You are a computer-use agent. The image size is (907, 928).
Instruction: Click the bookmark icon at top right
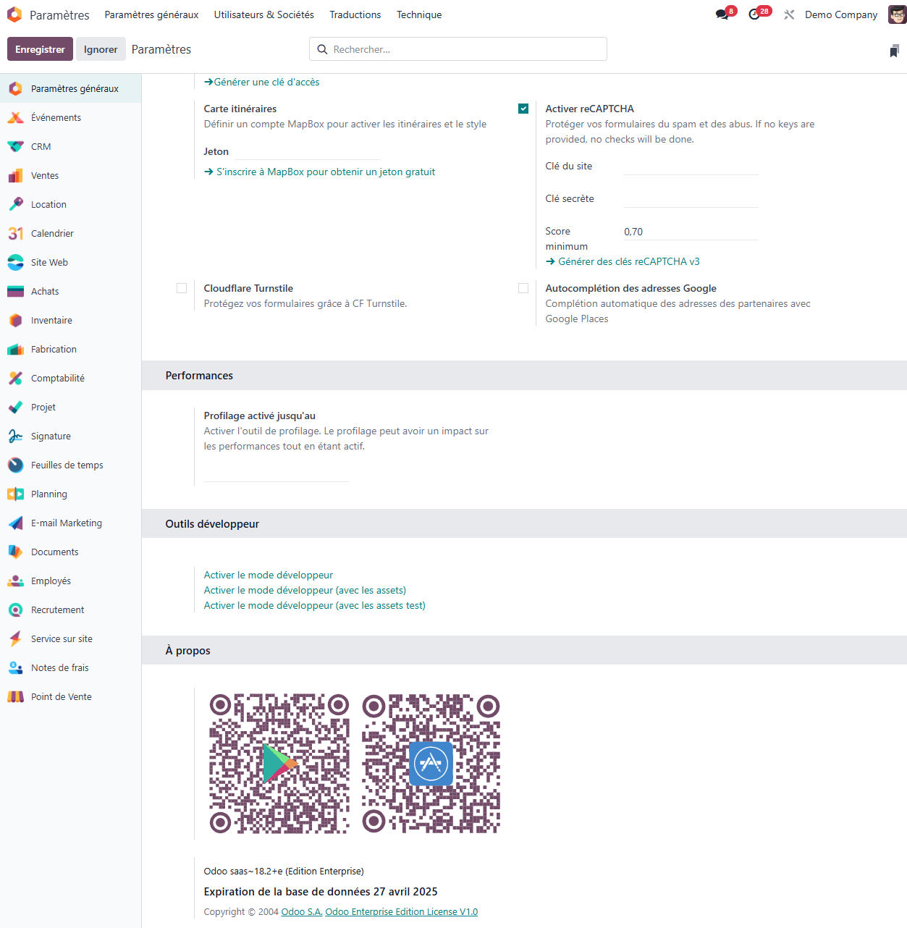click(x=894, y=51)
